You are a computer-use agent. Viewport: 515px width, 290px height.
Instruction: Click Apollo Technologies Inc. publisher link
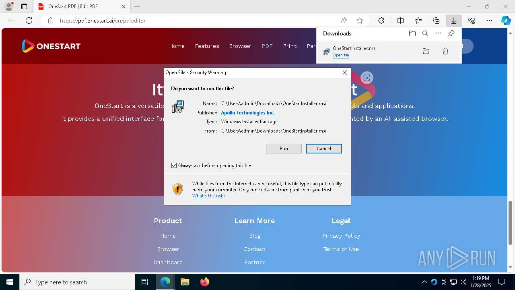pyautogui.click(x=248, y=113)
